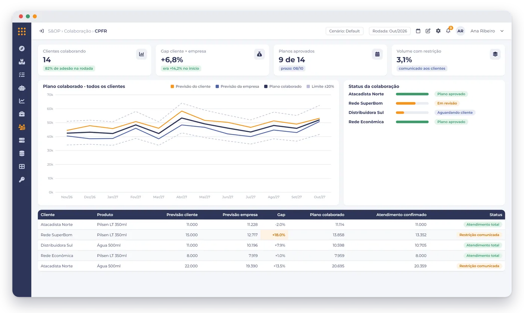Viewport: 524px width, 313px height.
Task: Click the AR user avatar
Action: pos(460,31)
